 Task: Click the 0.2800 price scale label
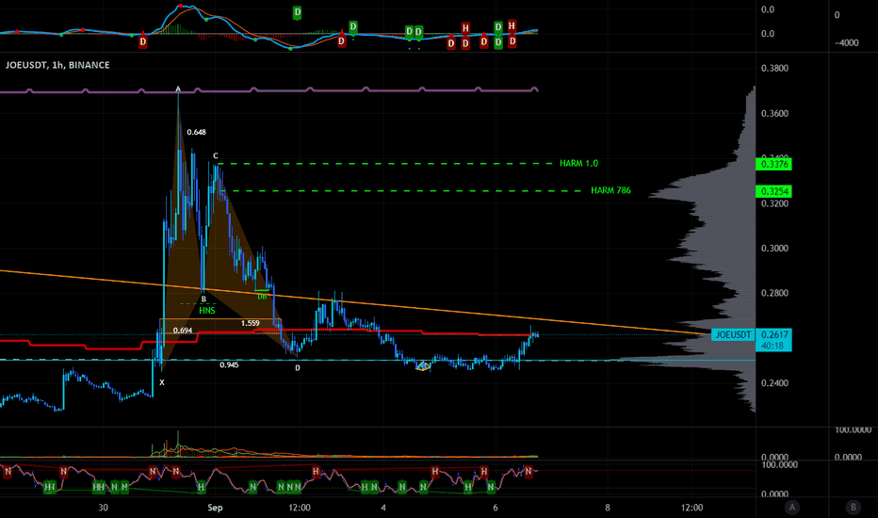[x=775, y=293]
